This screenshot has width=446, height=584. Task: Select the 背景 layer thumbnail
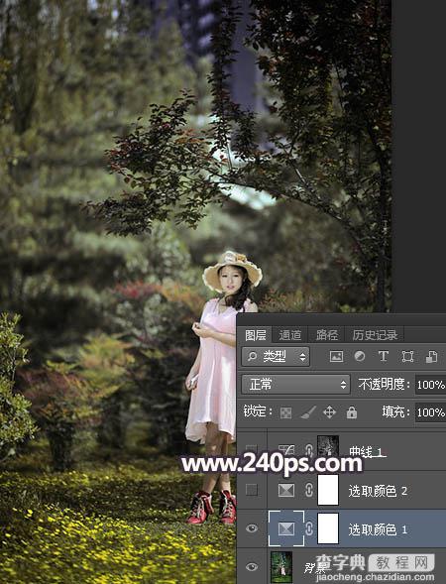point(281,567)
